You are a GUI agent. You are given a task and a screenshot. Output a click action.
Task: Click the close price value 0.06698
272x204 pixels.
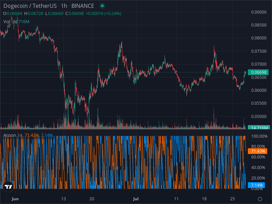point(76,14)
